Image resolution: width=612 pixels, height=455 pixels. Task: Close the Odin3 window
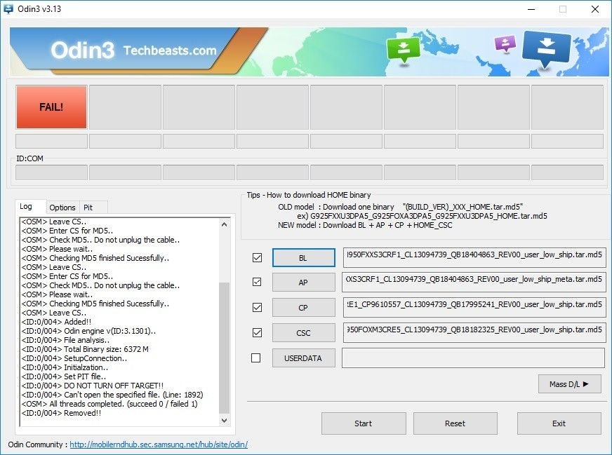(x=595, y=9)
